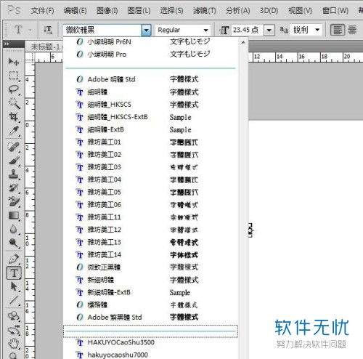The image size is (363, 359).
Task: Open the 滤镜(T) menu
Action: (x=204, y=11)
